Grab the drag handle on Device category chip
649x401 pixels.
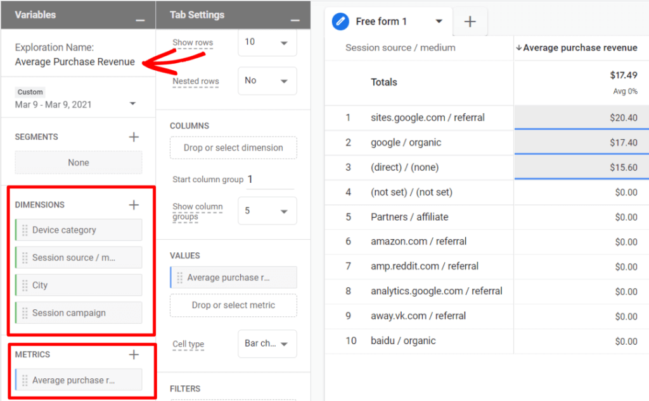pyautogui.click(x=25, y=230)
